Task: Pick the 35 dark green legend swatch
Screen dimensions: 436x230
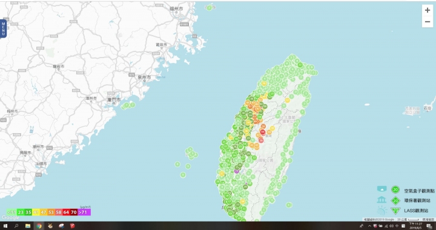Action: point(28,212)
